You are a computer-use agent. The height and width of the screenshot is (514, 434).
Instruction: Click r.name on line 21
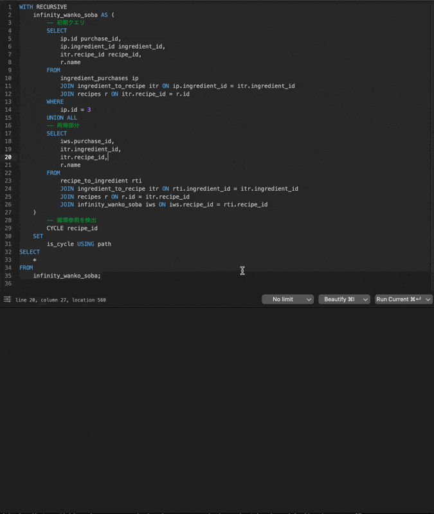(71, 165)
